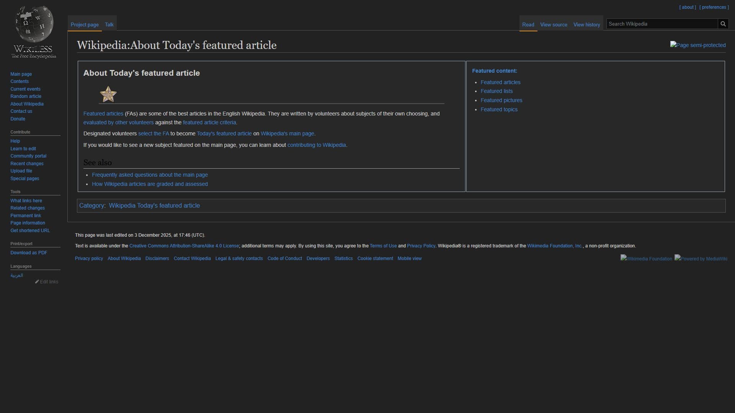Open Terms of Use link

tap(383, 246)
